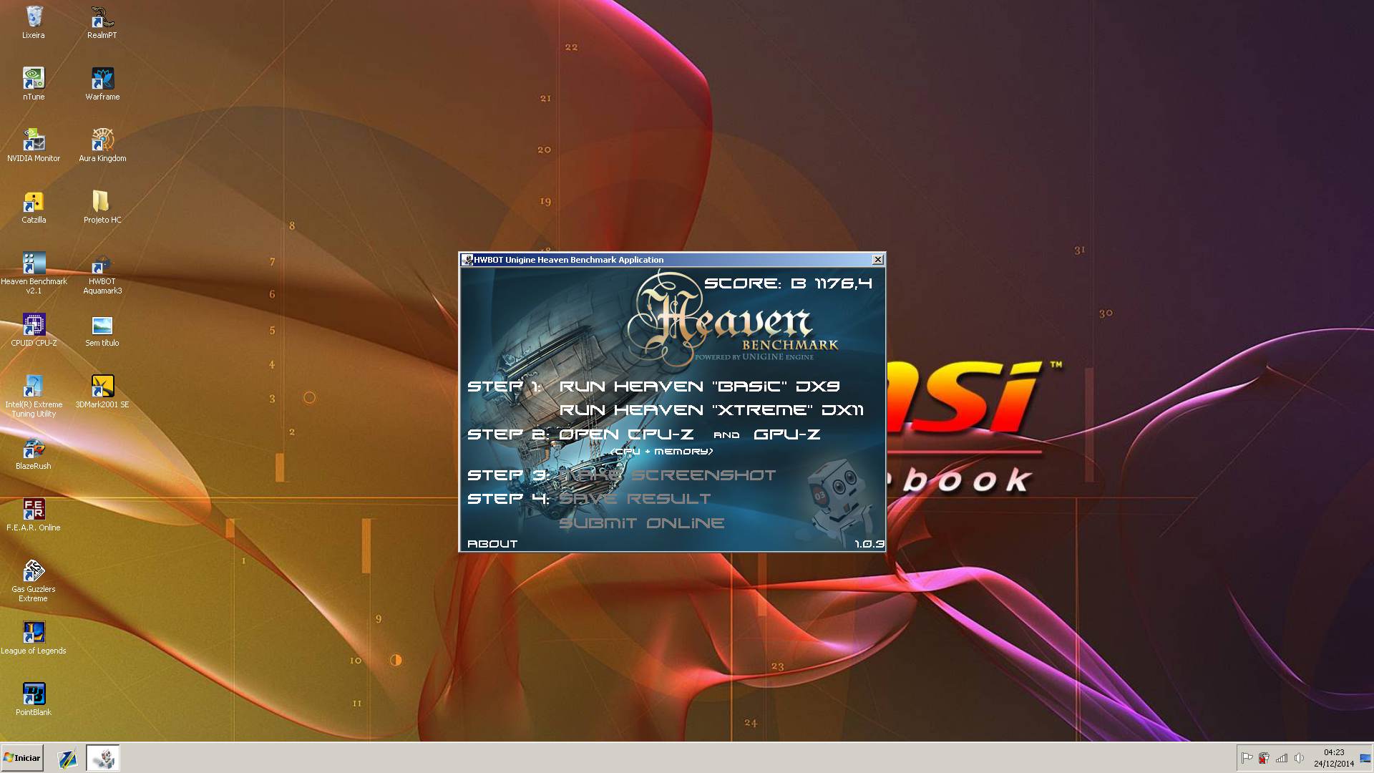Open the PointBlank game shortcut

point(34,699)
